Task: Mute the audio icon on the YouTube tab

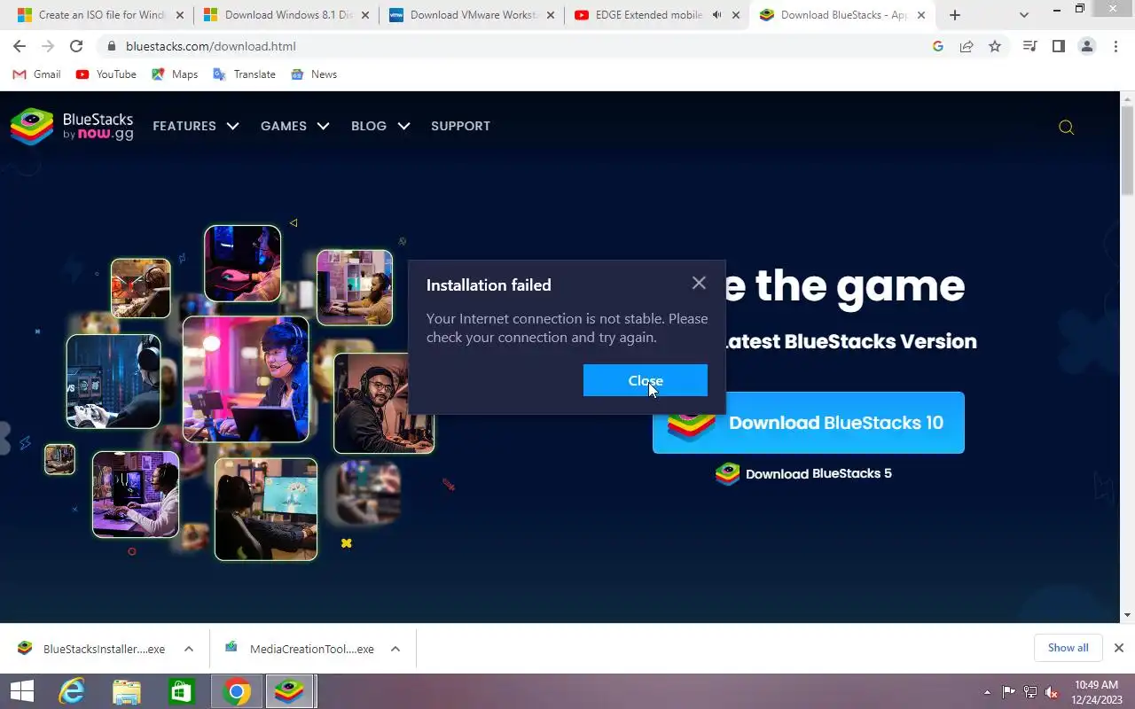Action: pyautogui.click(x=716, y=15)
